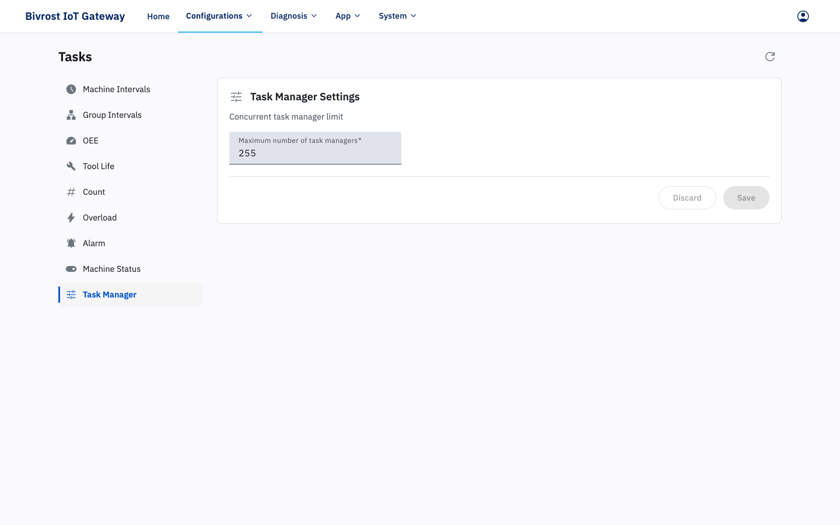Select Machine Status in the sidebar
Viewport: 840px width, 525px height.
[x=131, y=269]
